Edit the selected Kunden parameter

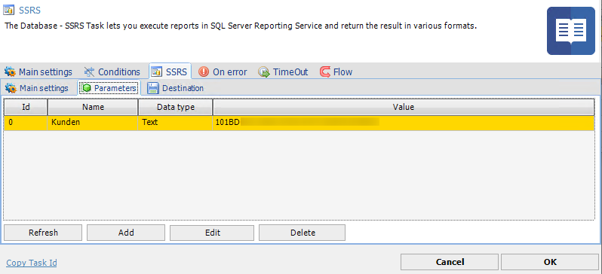coord(212,233)
